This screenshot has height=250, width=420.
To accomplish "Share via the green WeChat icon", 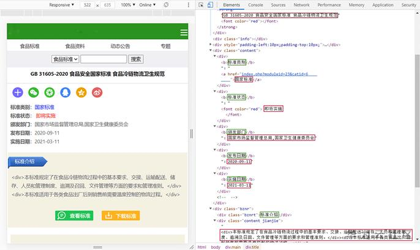I will tap(34, 92).
